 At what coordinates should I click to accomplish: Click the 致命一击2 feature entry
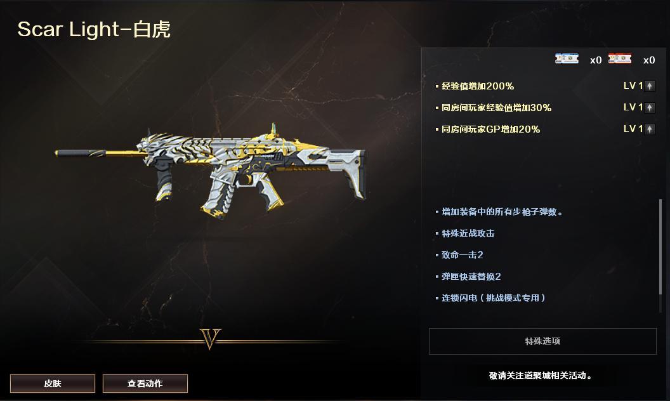462,255
